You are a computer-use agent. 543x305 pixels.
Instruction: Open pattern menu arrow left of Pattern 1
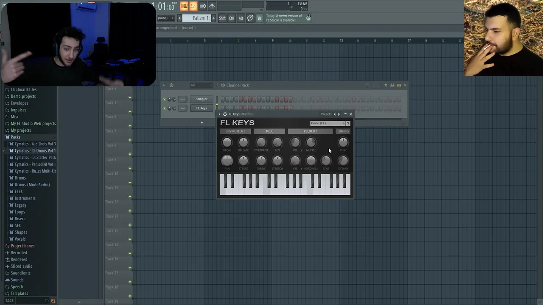[x=179, y=18]
